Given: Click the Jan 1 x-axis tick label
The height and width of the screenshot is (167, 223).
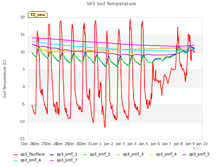Looking at the screenshot, I should pyautogui.click(x=97, y=144).
